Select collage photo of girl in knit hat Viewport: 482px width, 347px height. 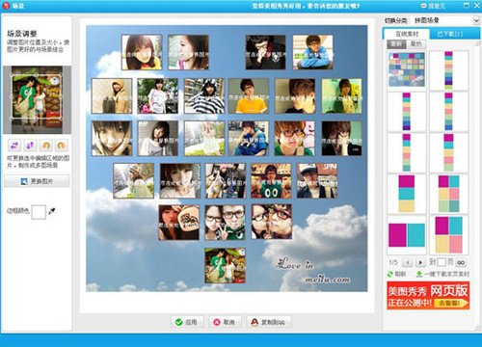134,181
